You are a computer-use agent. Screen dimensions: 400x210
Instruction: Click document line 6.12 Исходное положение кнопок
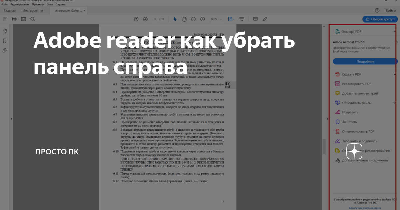[160, 181]
